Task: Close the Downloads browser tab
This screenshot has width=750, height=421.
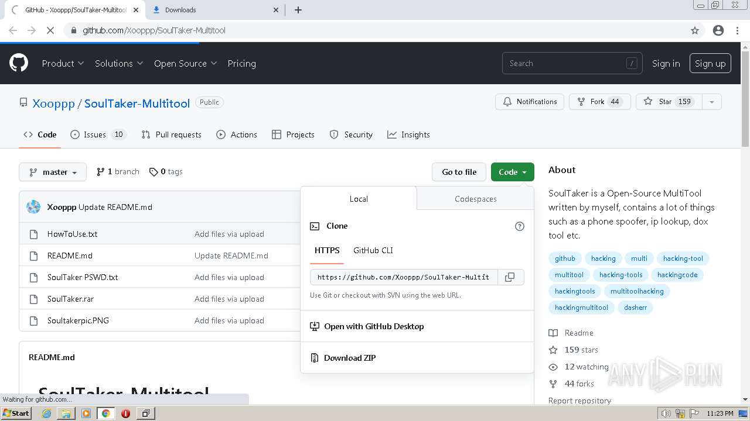Action: (x=277, y=10)
